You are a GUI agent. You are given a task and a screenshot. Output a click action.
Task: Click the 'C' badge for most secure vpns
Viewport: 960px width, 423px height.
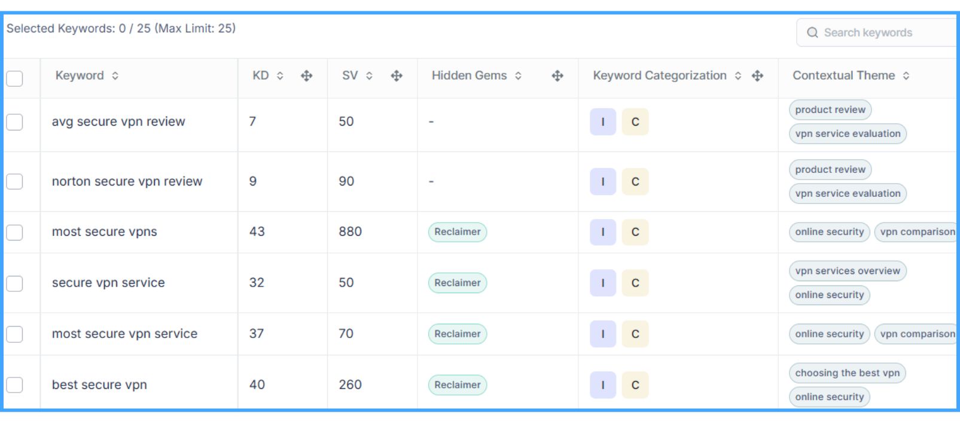(x=635, y=232)
